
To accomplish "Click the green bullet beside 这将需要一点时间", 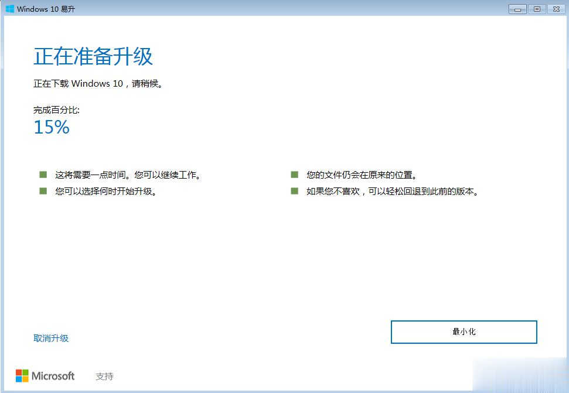I will (43, 175).
